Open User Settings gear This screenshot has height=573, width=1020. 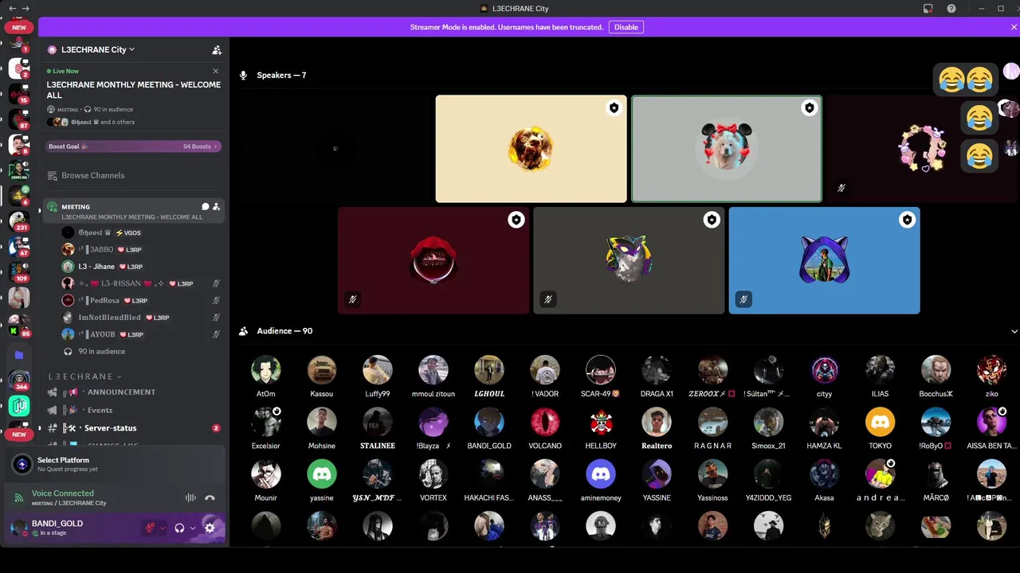[210, 528]
